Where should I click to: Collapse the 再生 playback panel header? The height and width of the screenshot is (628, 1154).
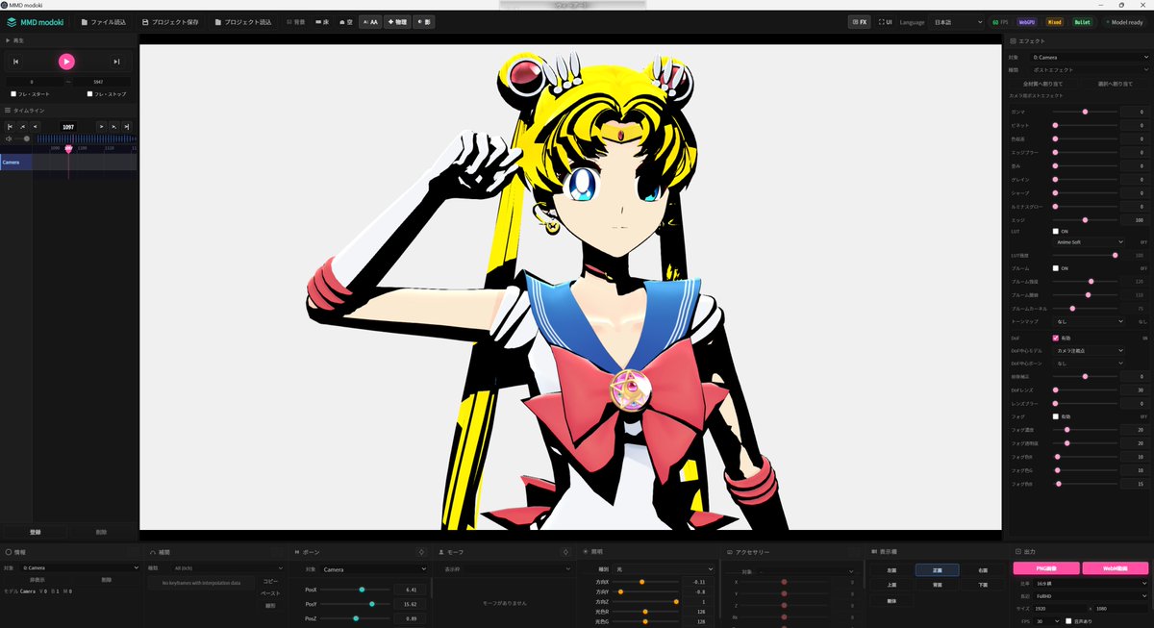(x=68, y=40)
